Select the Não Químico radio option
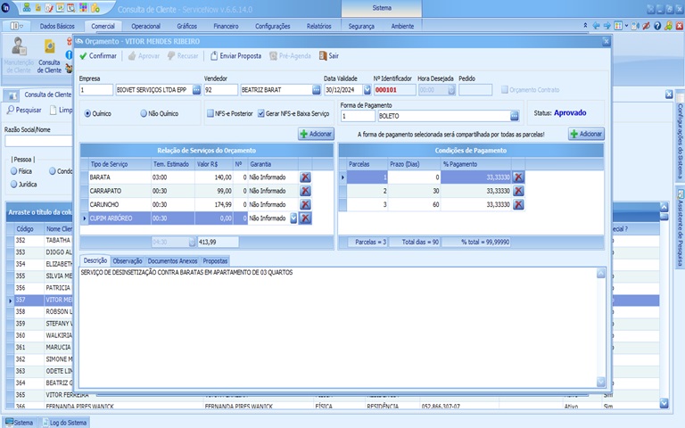The image size is (685, 428). click(144, 113)
